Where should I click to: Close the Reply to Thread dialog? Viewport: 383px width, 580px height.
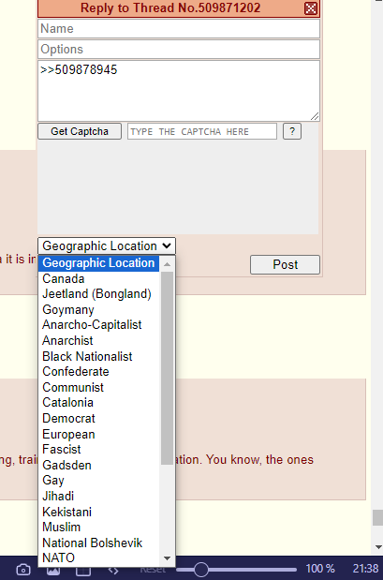point(311,8)
